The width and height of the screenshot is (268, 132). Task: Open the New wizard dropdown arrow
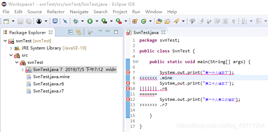click(13, 22)
